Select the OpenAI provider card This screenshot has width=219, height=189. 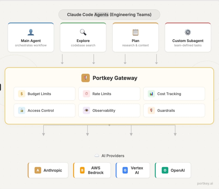[x=173, y=170]
